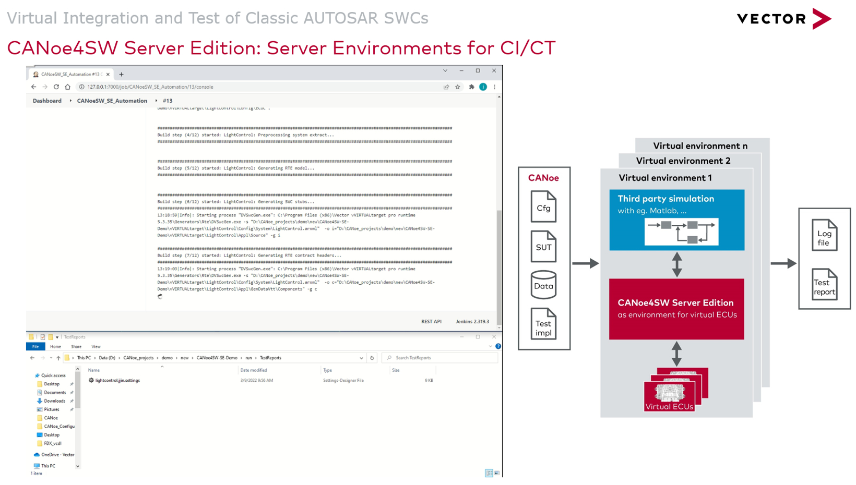The height and width of the screenshot is (485, 856).
Task: Click CANoe4SW-SE-Demo in the path bar
Action: click(x=217, y=358)
